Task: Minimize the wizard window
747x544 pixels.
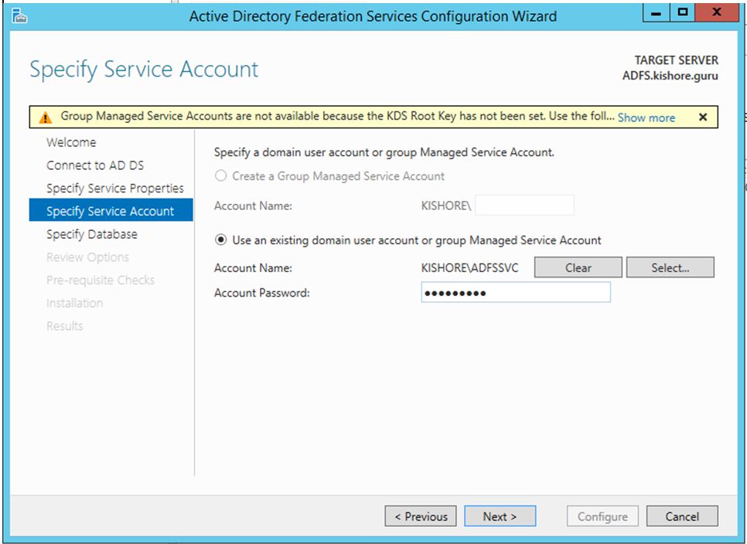Action: point(657,14)
